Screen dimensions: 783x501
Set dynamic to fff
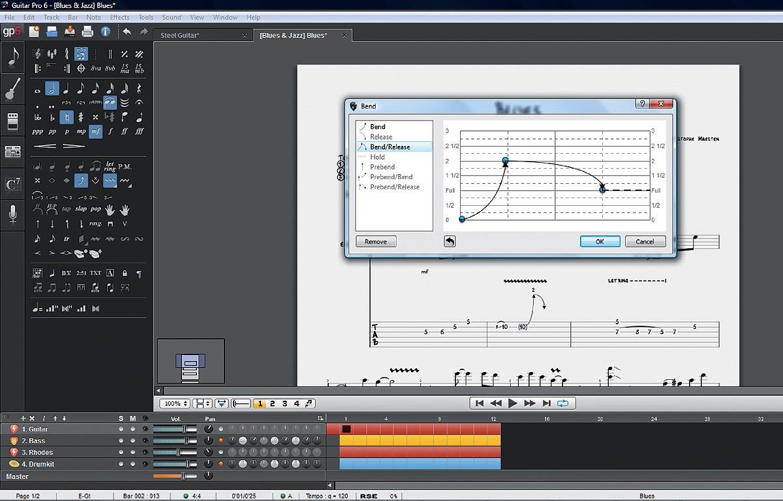click(x=139, y=131)
